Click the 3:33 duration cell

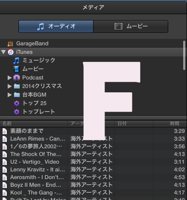179,139
